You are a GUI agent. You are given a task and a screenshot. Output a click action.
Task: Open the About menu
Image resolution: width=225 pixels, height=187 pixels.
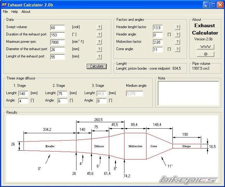(26, 12)
